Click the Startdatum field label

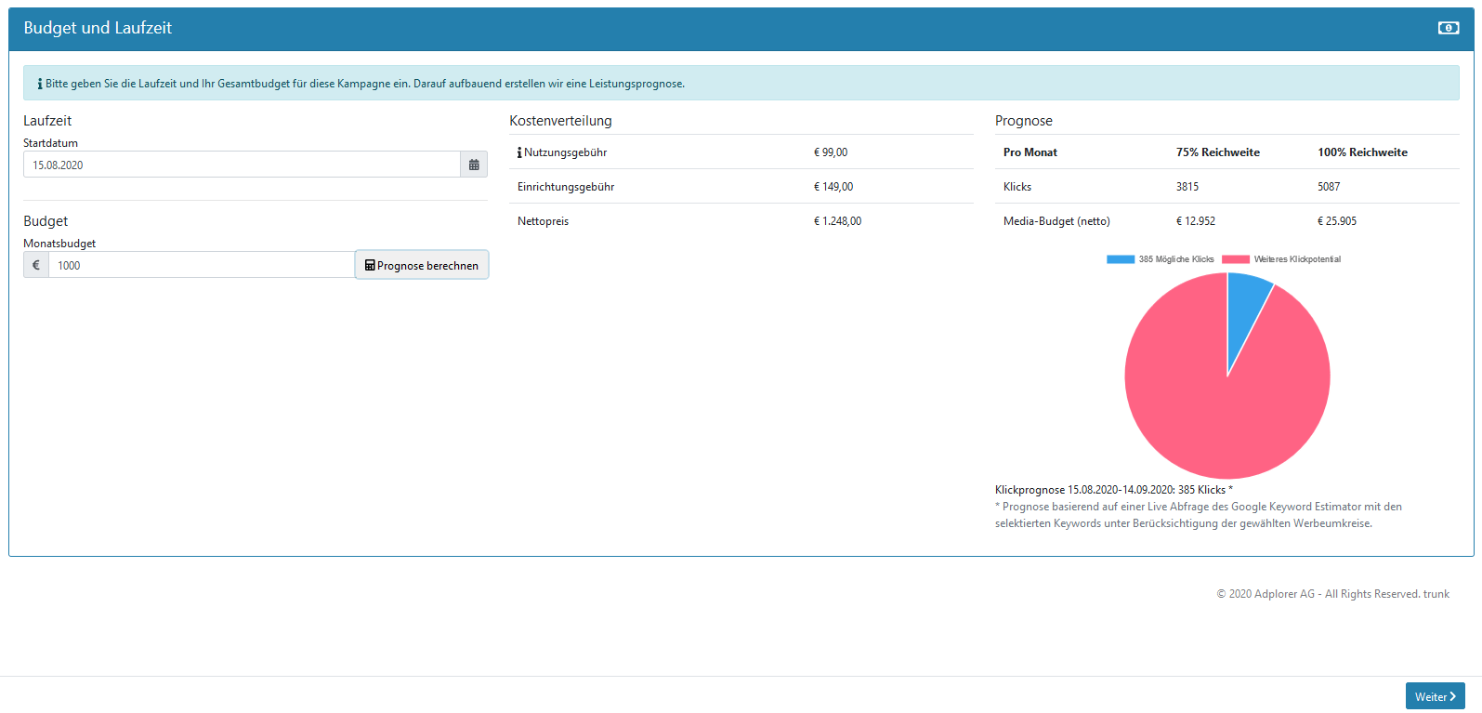tap(50, 143)
